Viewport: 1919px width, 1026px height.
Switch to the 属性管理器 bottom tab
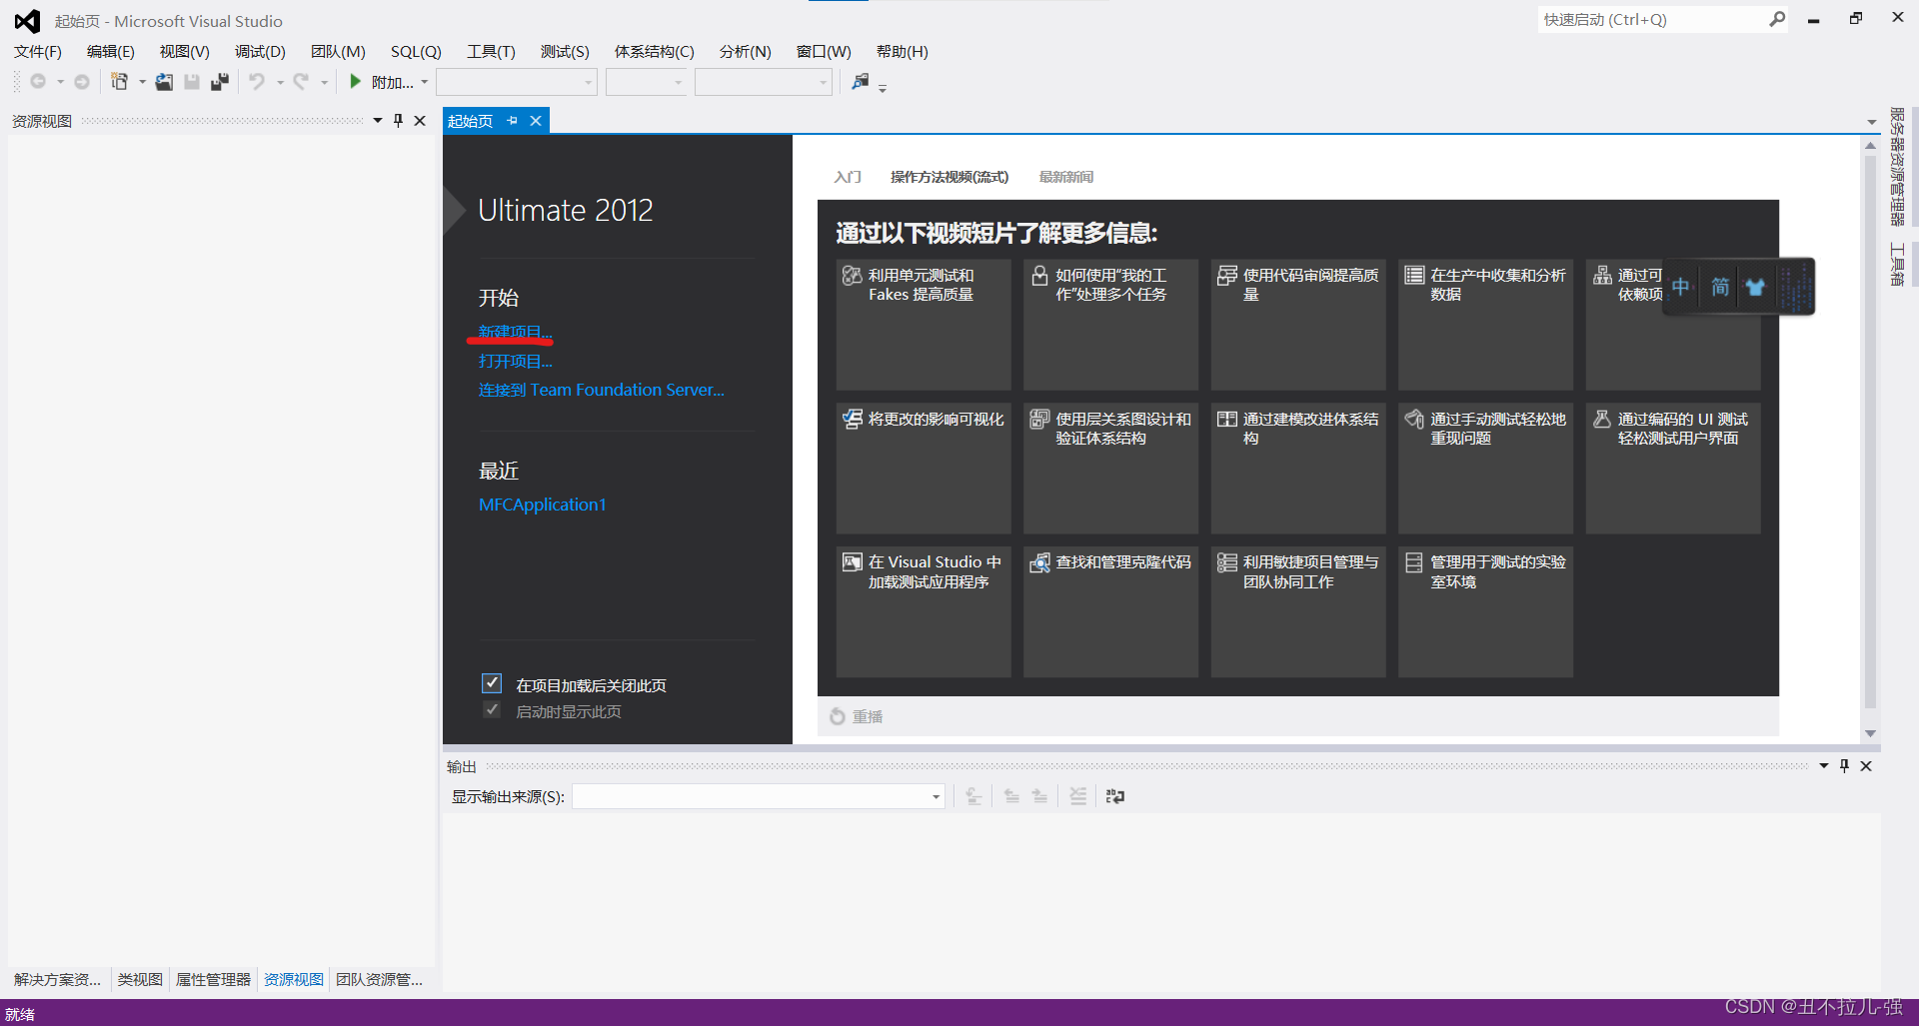213,979
